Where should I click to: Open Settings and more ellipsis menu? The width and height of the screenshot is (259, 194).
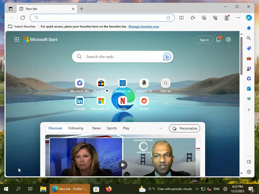click(x=238, y=18)
